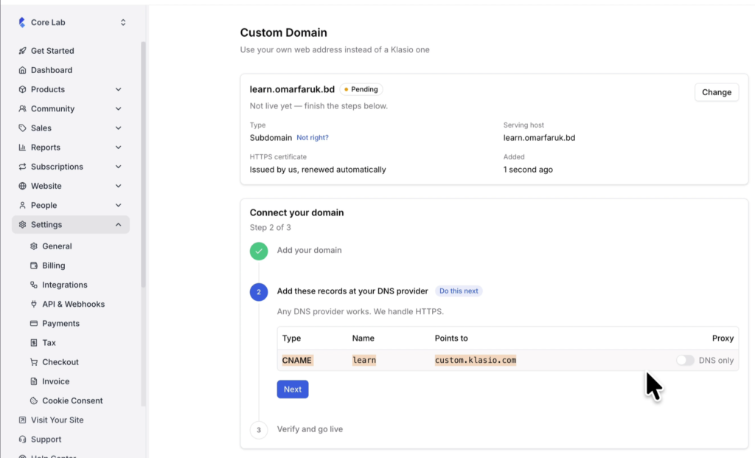Click the Not right? link
Viewport: 755px width, 458px height.
[x=313, y=137]
